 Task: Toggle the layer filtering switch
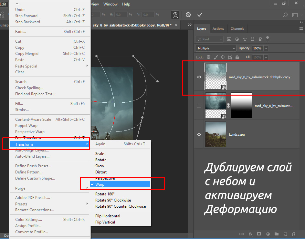coord(268,39)
